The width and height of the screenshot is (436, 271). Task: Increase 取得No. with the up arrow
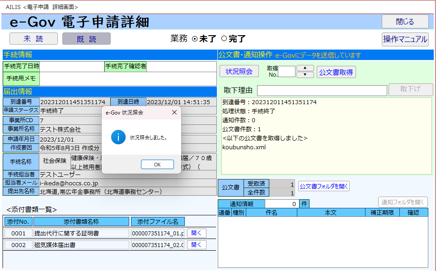[305, 68]
